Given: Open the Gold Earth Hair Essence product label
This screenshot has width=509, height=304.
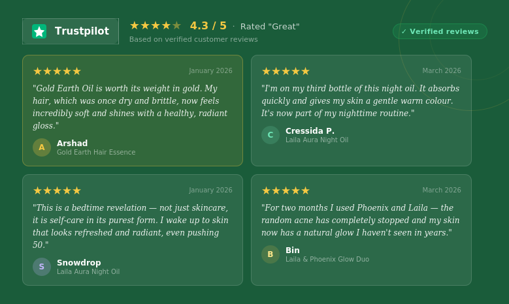Looking at the screenshot, I should pyautogui.click(x=96, y=153).
